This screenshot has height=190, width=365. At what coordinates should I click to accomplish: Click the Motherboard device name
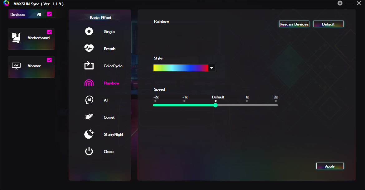[x=38, y=38]
